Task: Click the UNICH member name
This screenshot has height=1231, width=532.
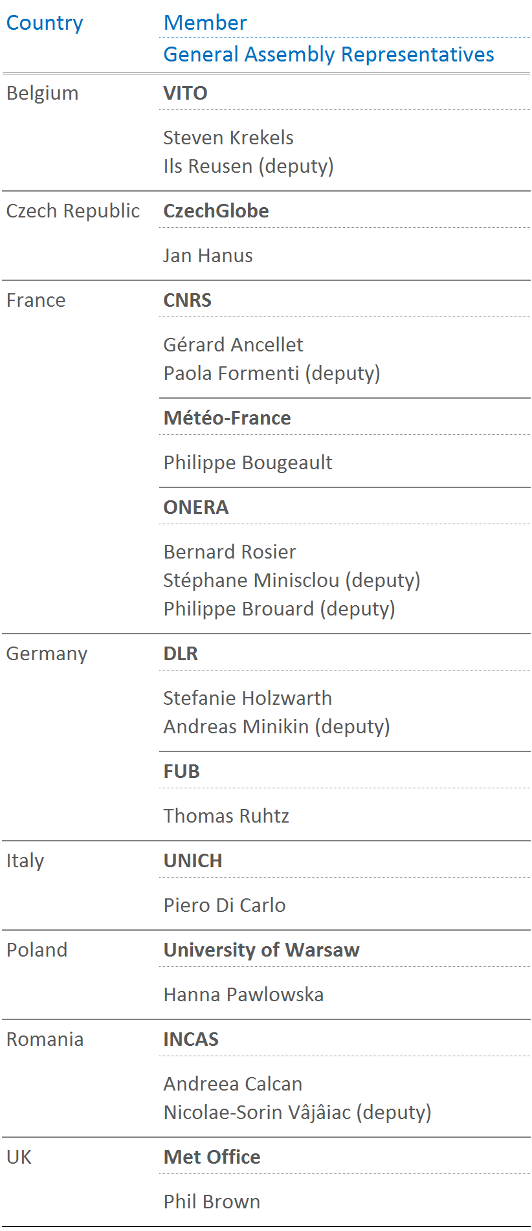Action: pos(193,861)
